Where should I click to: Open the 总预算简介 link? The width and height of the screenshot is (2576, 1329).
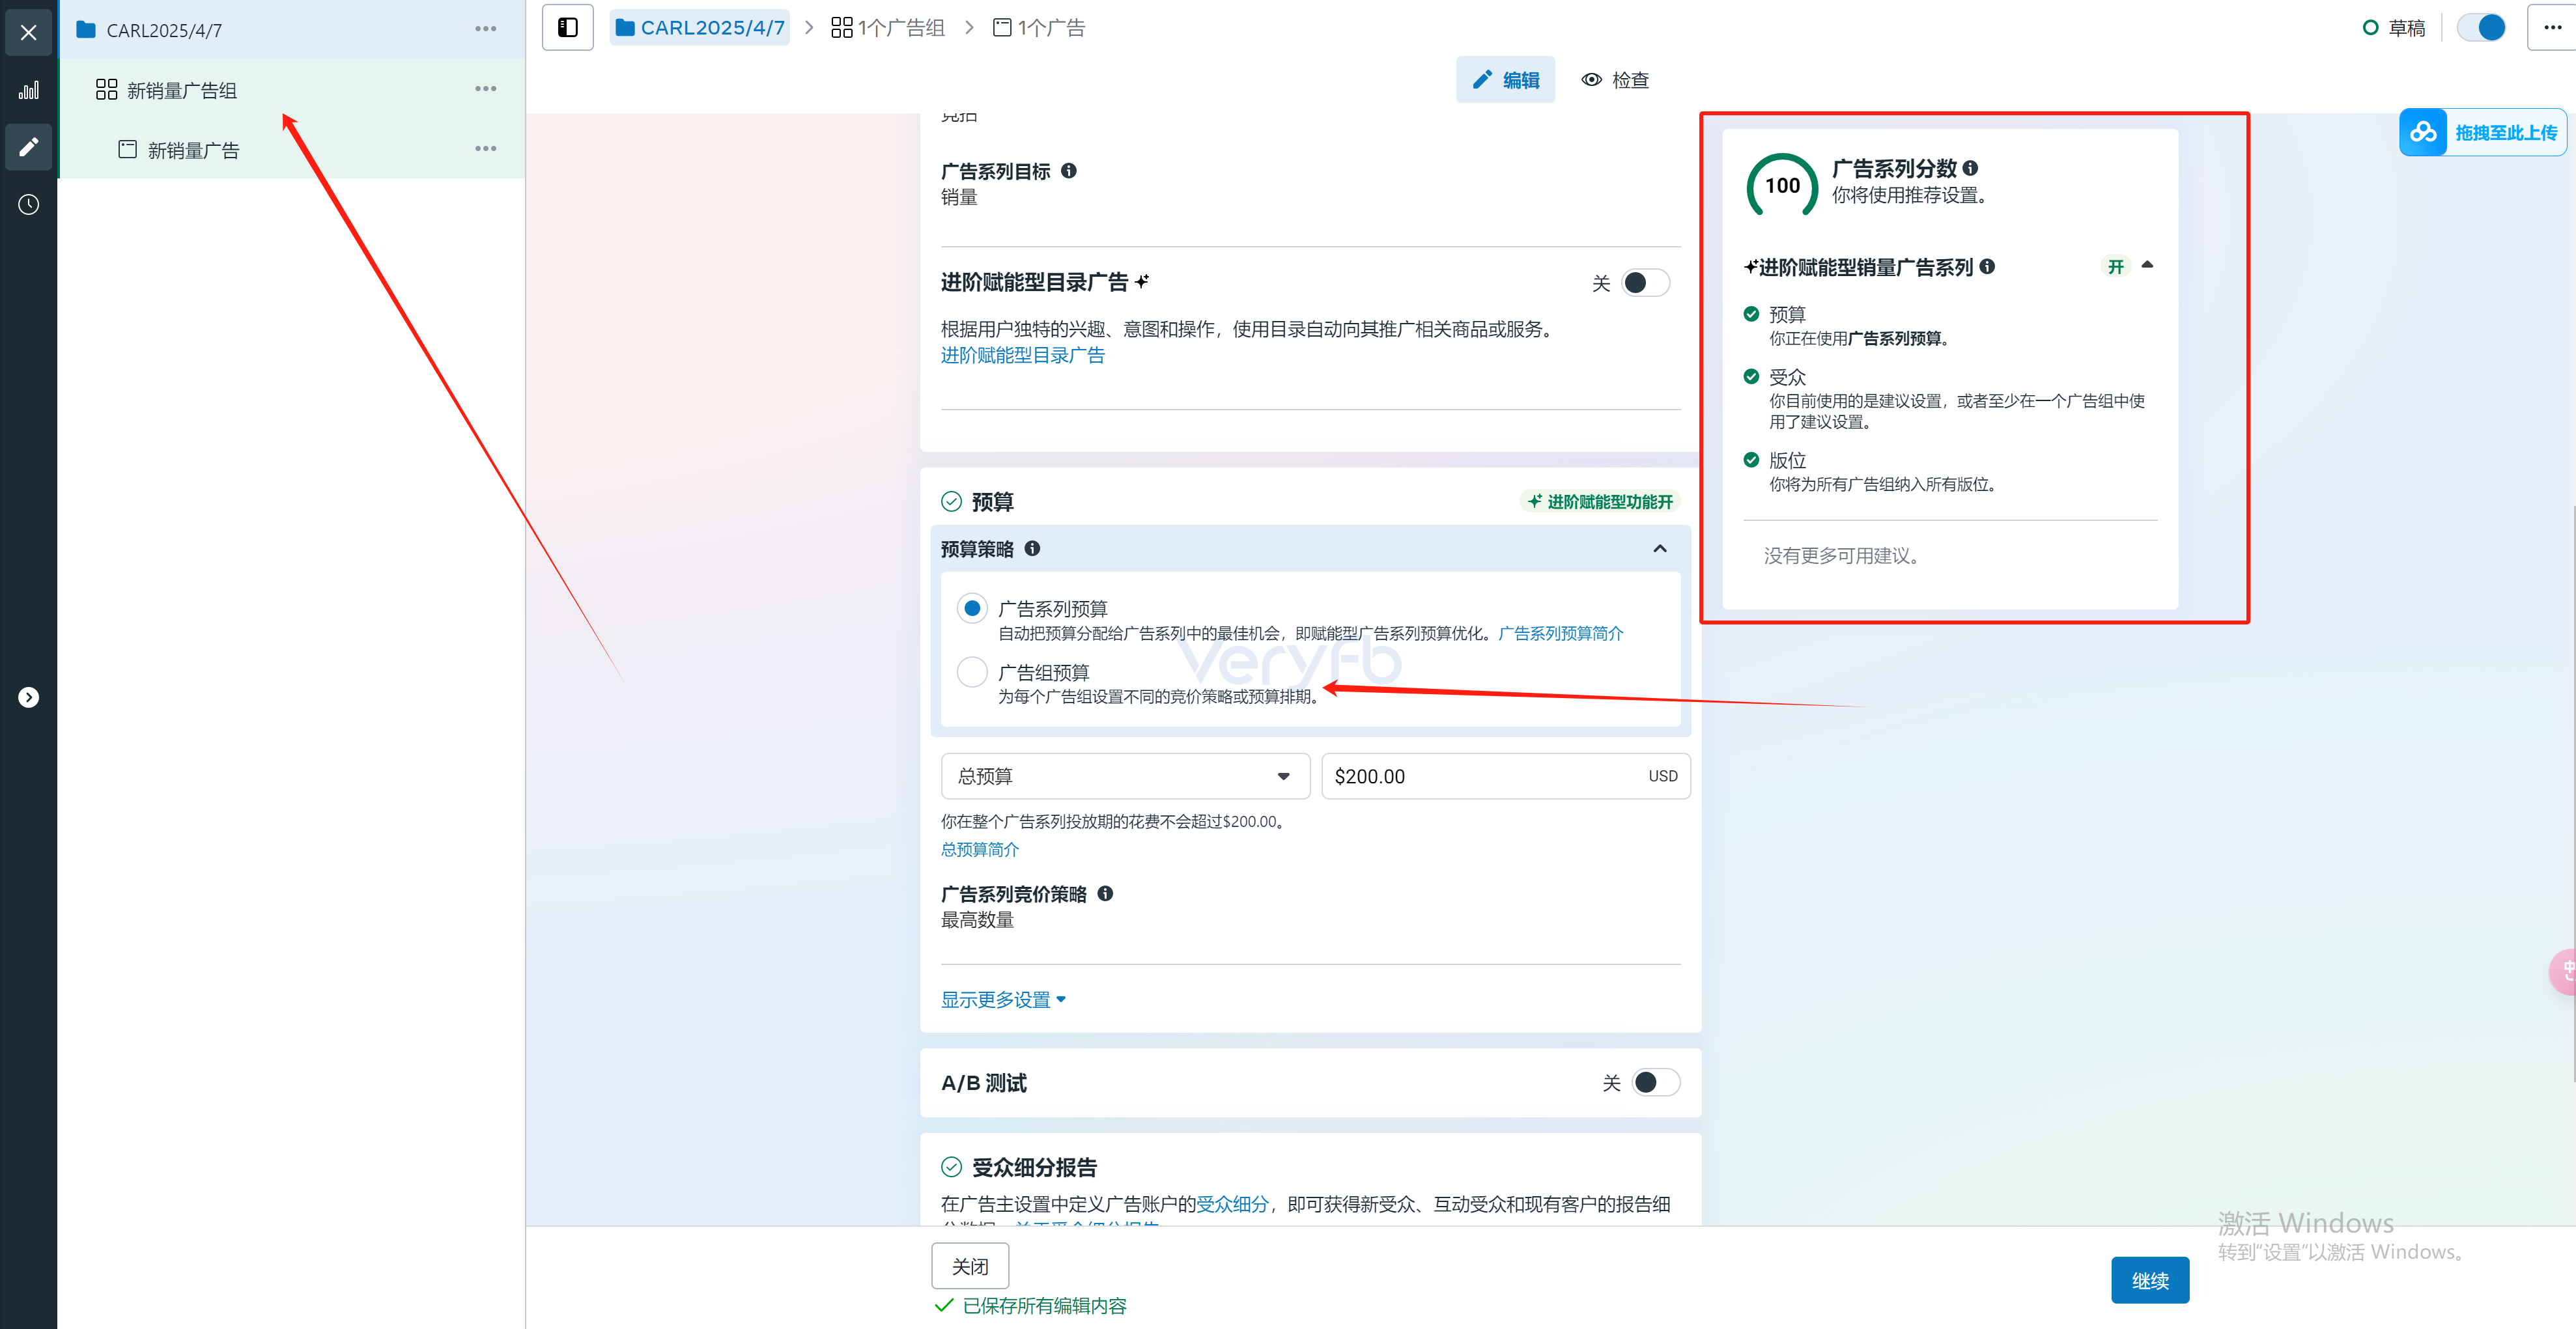(979, 849)
